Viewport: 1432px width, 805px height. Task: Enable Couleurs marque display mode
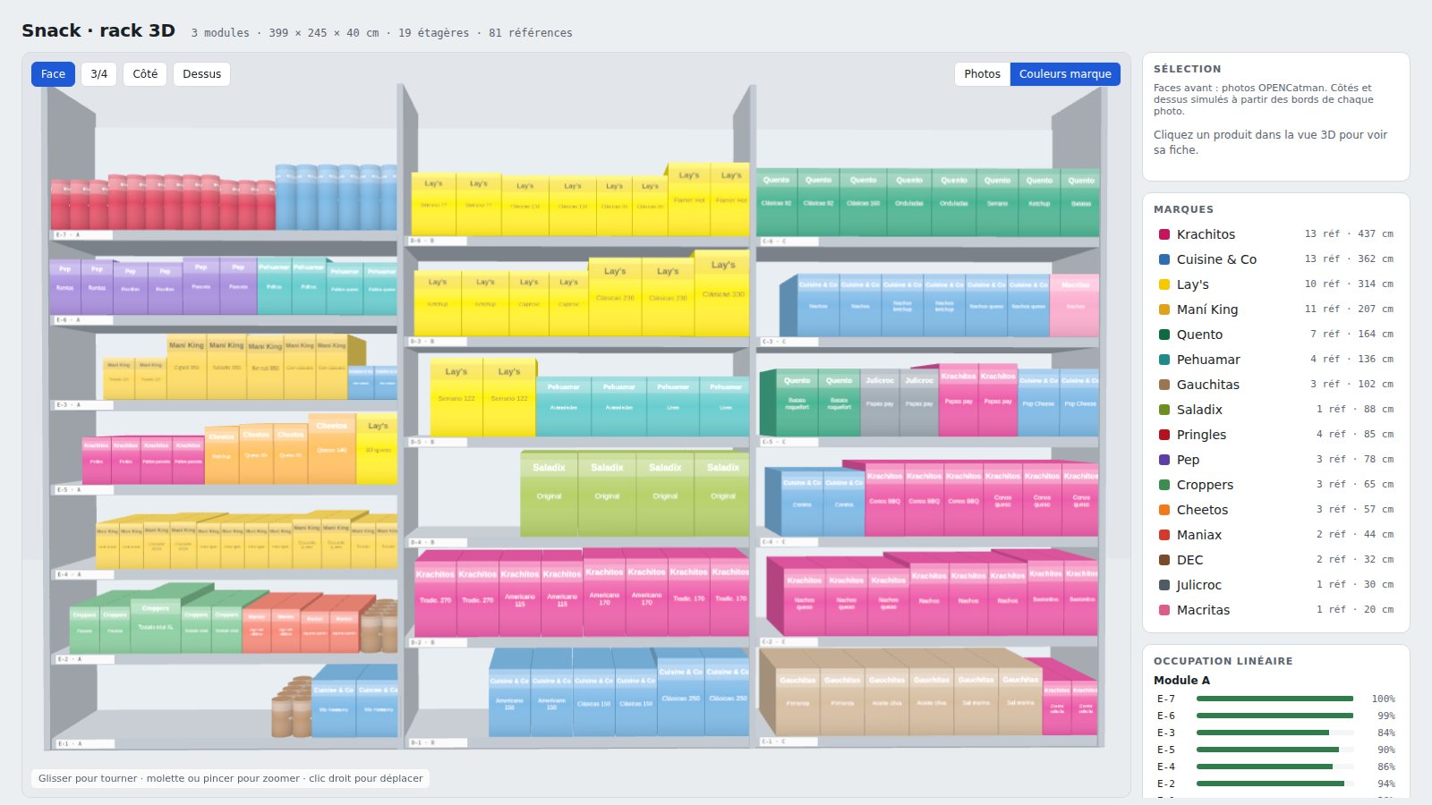click(1065, 74)
